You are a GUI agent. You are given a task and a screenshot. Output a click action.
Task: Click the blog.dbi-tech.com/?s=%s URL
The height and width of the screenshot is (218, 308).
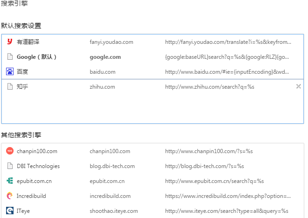(205, 166)
